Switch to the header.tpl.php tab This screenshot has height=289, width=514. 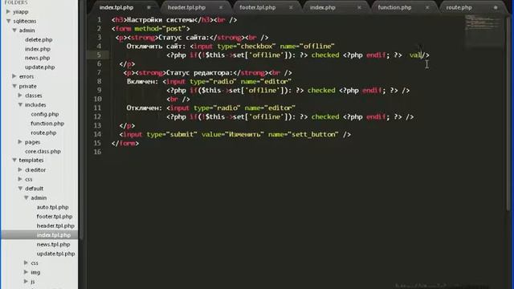point(186,7)
